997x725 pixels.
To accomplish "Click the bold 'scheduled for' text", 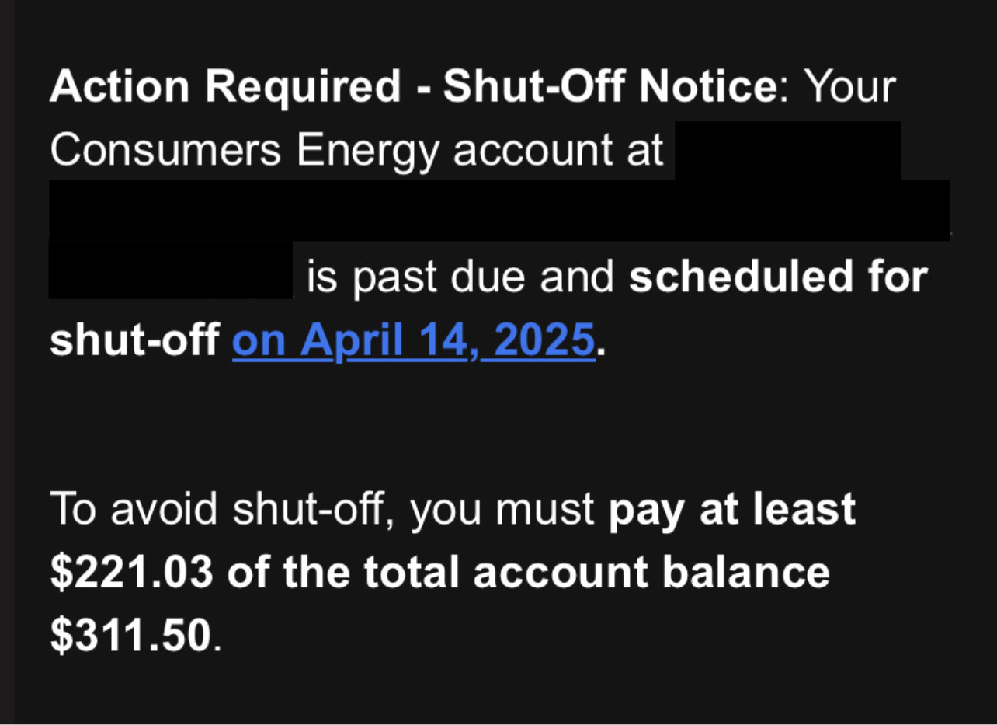I will click(x=778, y=277).
